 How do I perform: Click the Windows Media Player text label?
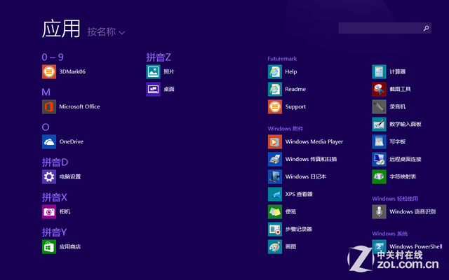(314, 141)
